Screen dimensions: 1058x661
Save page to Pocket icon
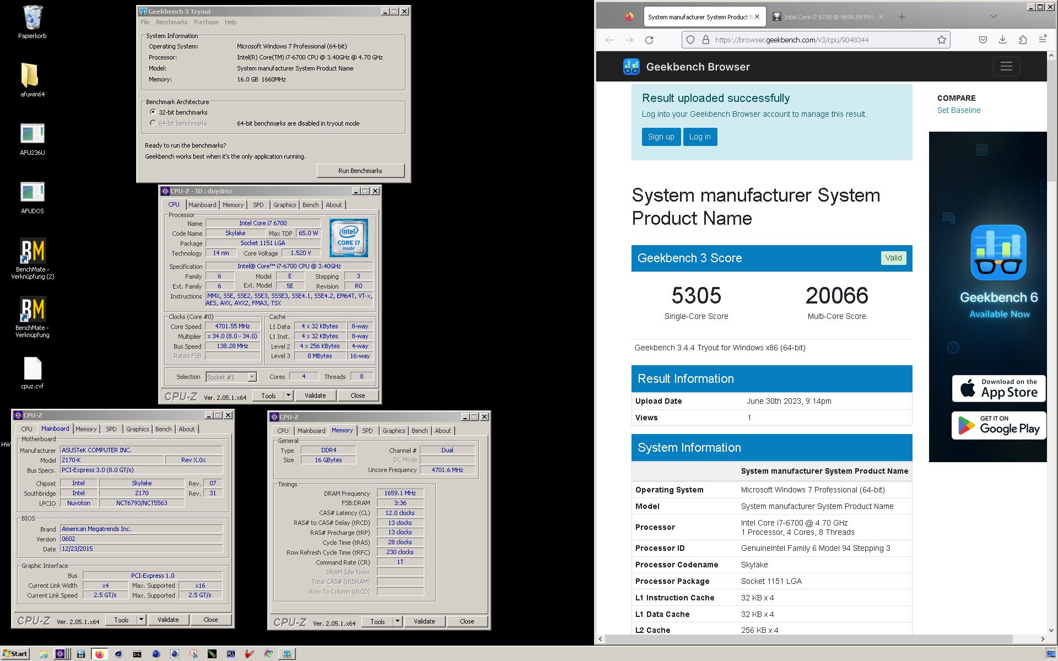click(x=983, y=40)
